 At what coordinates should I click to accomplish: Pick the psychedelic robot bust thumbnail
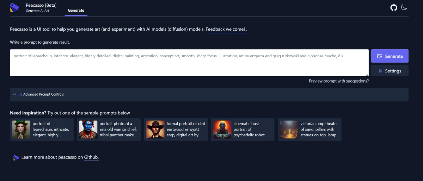click(222, 129)
